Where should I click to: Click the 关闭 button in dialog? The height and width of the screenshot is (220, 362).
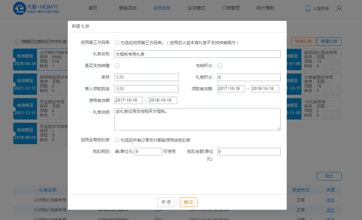coord(166,202)
